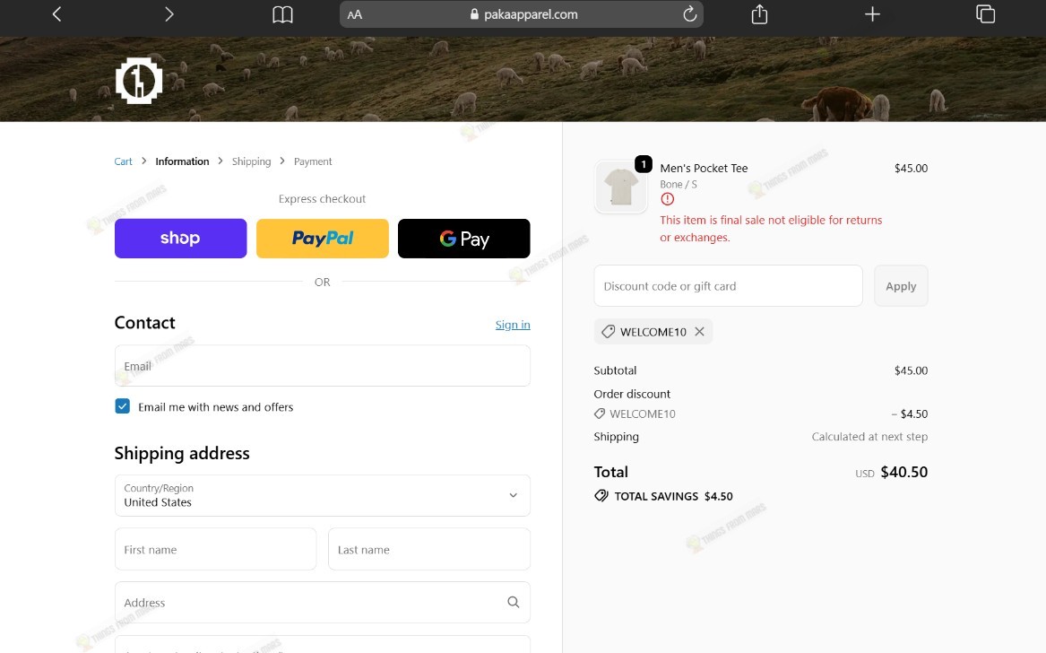The height and width of the screenshot is (653, 1046).
Task: Check out with Google Pay button
Action: [x=464, y=239]
